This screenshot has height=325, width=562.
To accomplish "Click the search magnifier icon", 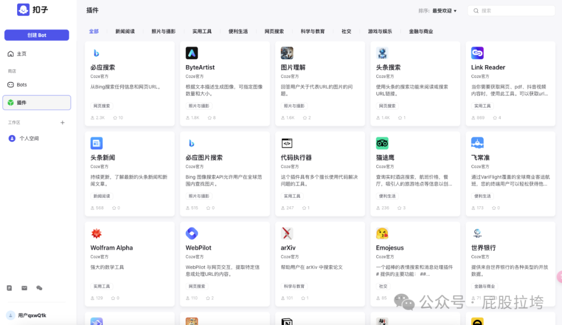I will (x=476, y=11).
